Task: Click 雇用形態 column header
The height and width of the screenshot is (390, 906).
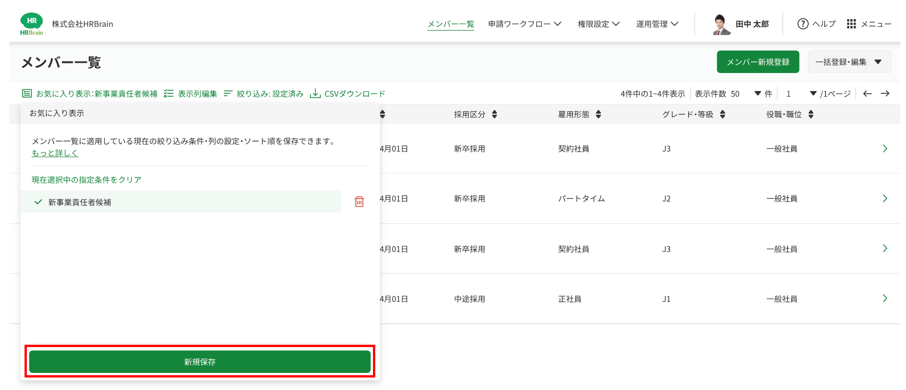Action: (x=574, y=115)
